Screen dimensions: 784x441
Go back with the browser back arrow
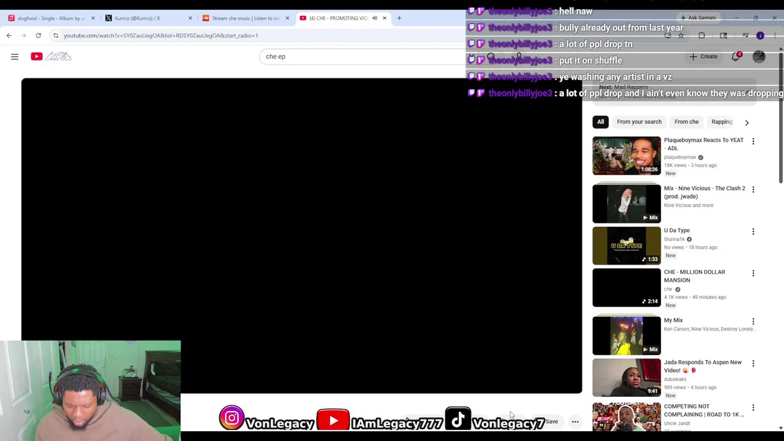9,36
